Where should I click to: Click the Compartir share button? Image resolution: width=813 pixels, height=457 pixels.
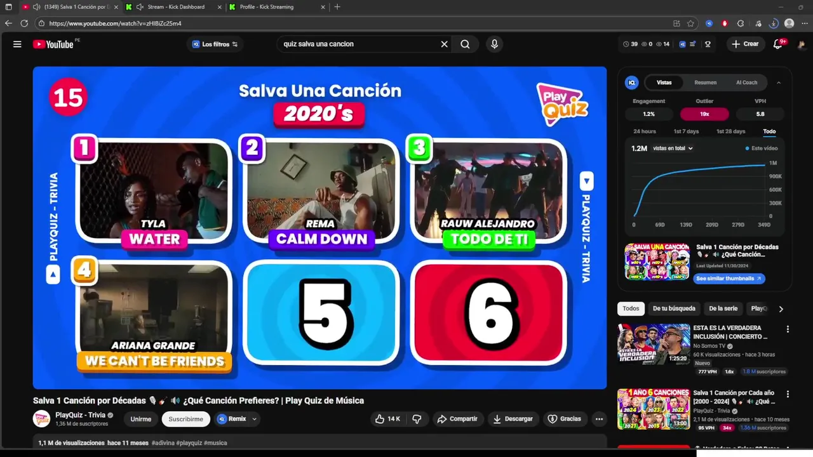457,419
